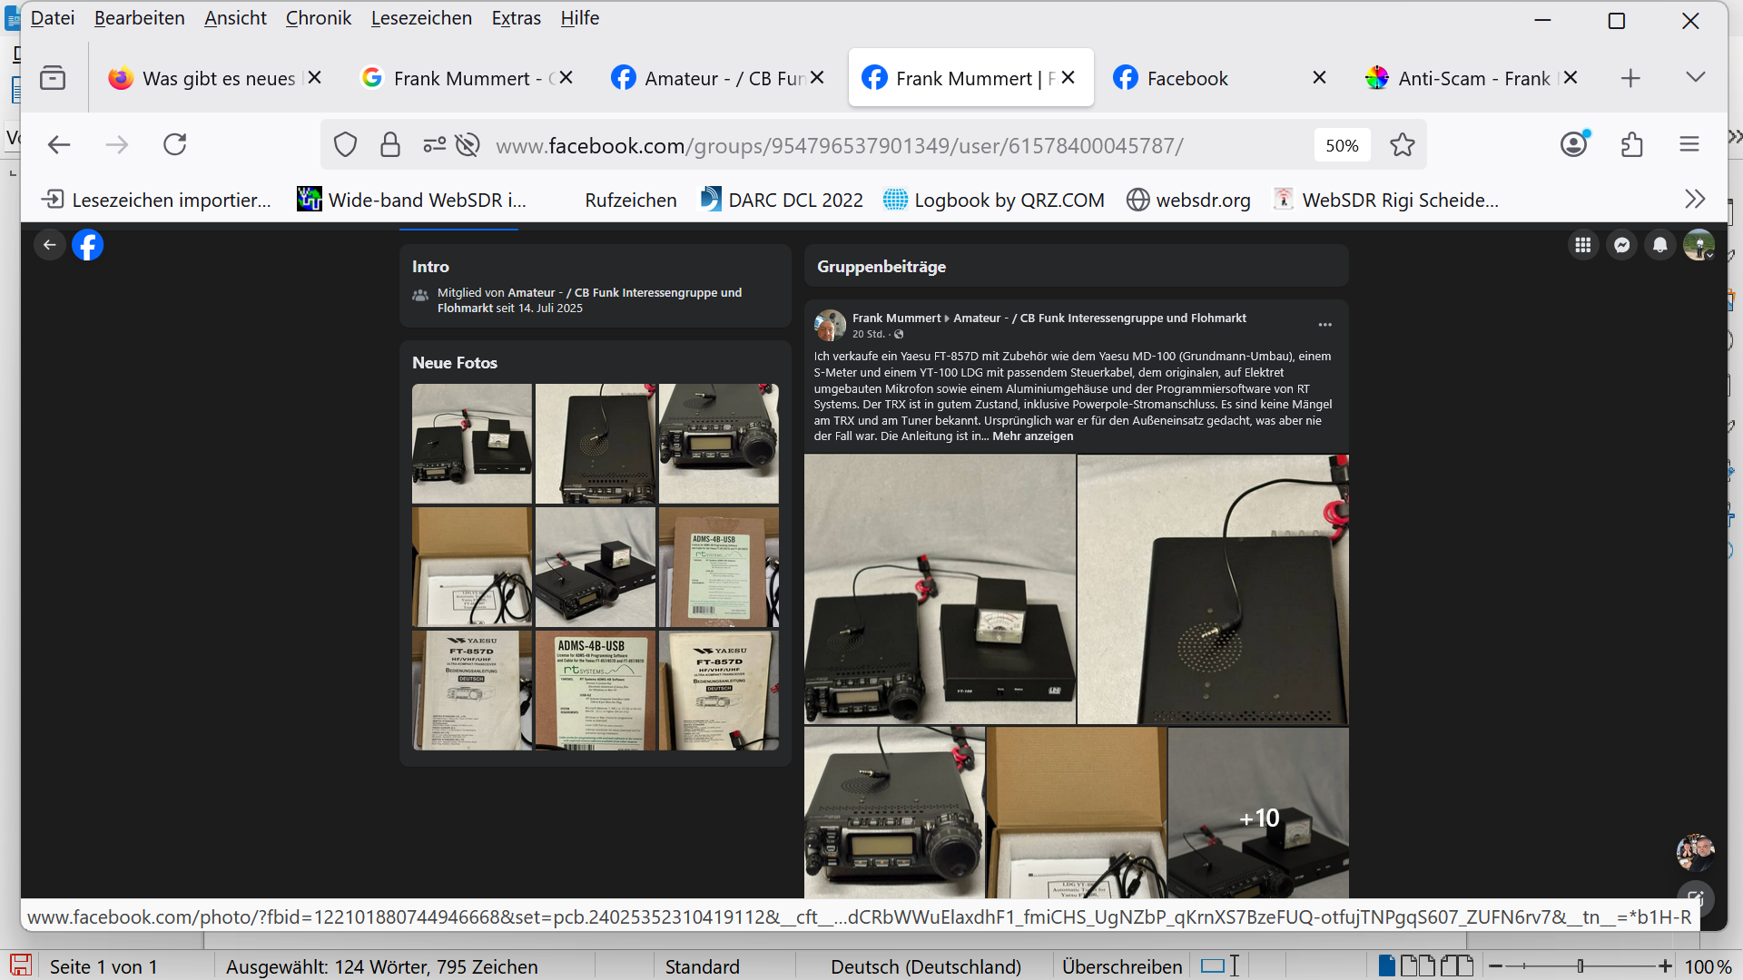Click Mehr anzeigen to expand post text
This screenshot has width=1743, height=980.
pyautogui.click(x=1032, y=436)
